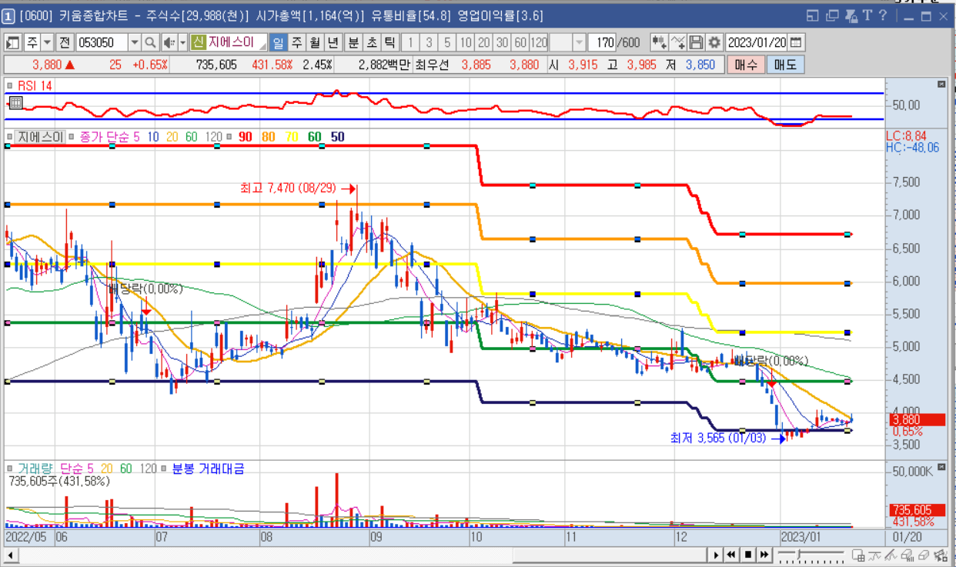Image resolution: width=956 pixels, height=567 pixels.
Task: Expand the stock code 053050 dropdown
Action: point(135,42)
